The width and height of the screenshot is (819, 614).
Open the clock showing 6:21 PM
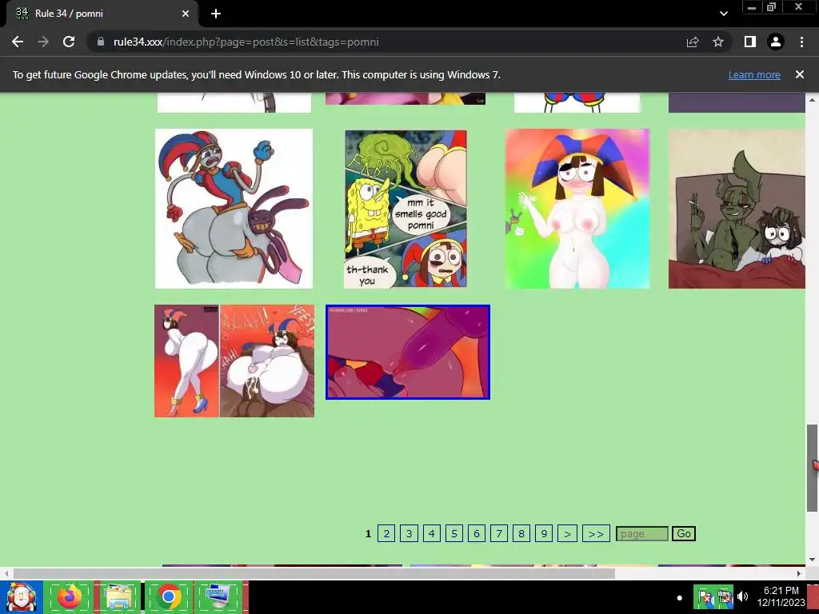point(781,596)
